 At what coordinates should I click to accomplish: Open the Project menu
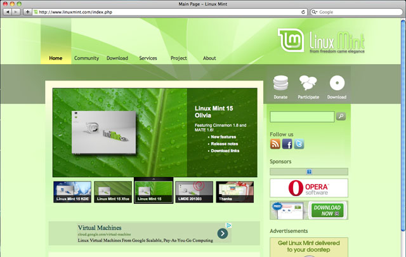179,58
